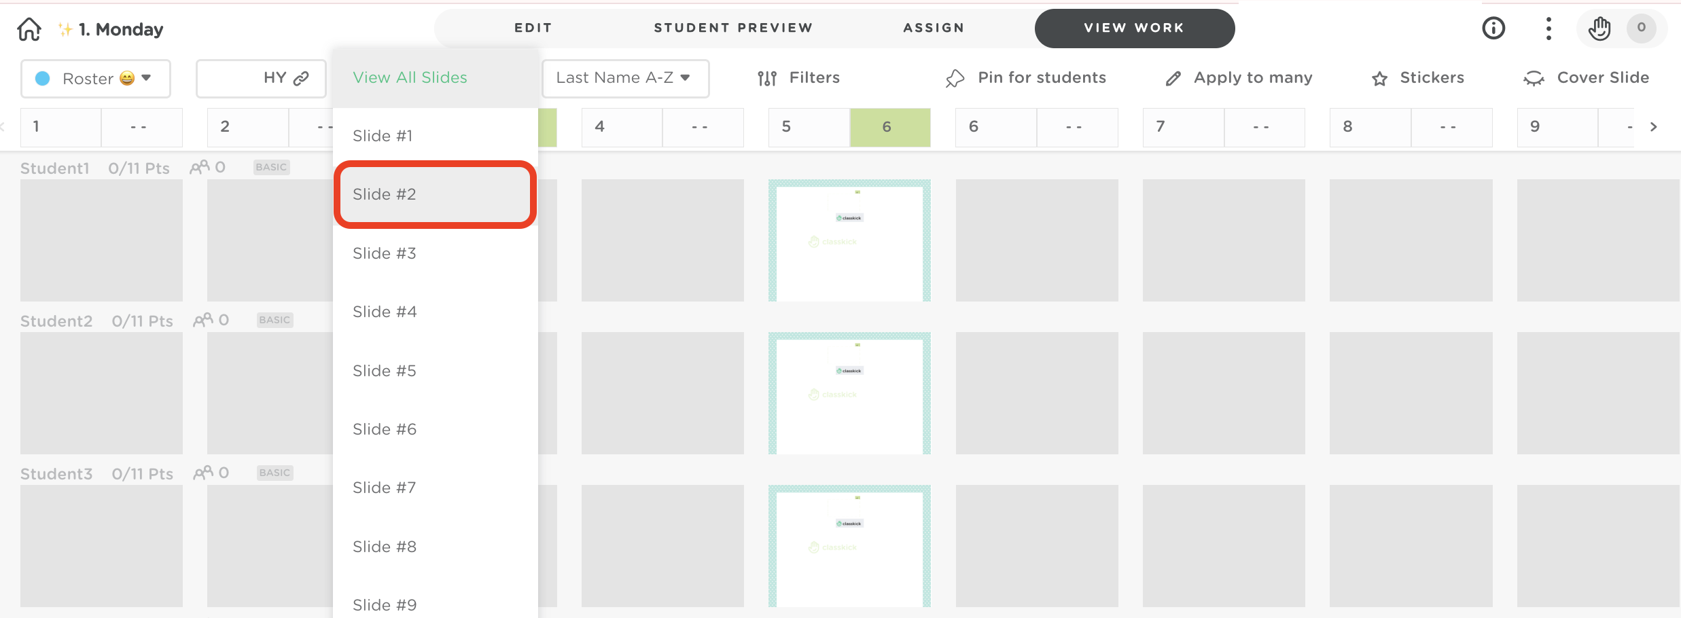
Task: Open the info circle icon
Action: (x=1493, y=28)
